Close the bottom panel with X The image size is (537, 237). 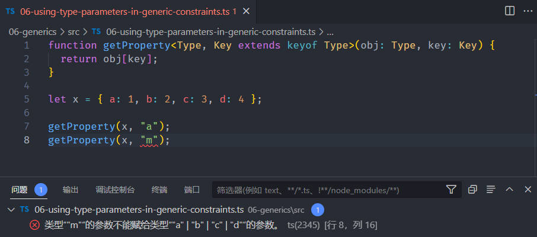528,190
